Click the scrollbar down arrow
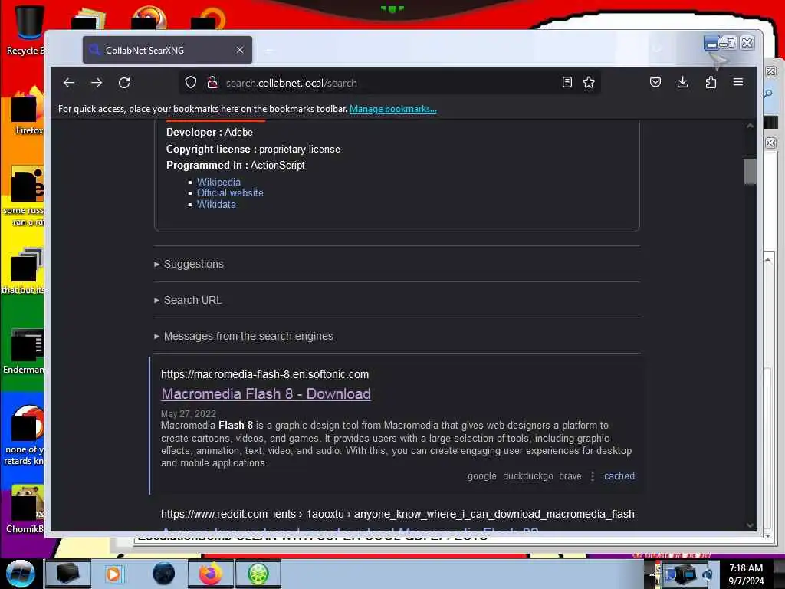Image resolution: width=785 pixels, height=589 pixels. click(750, 525)
